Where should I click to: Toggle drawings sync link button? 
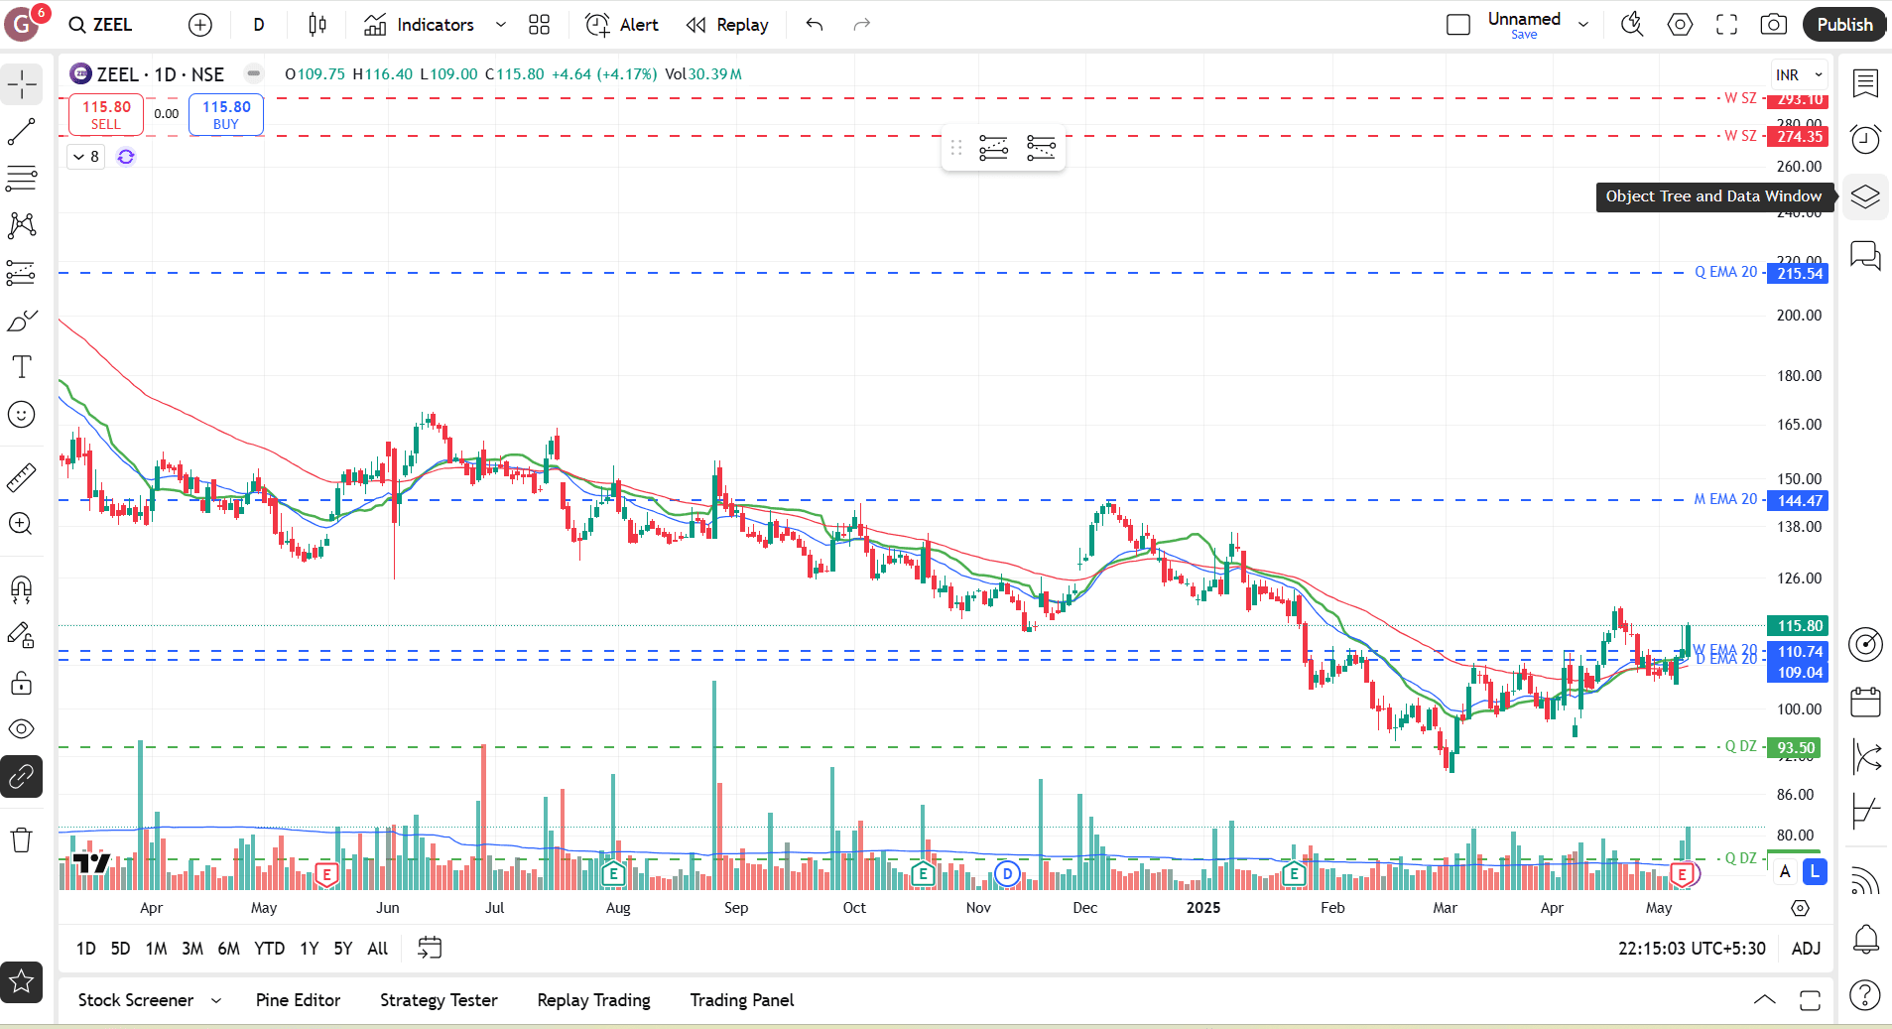22,777
